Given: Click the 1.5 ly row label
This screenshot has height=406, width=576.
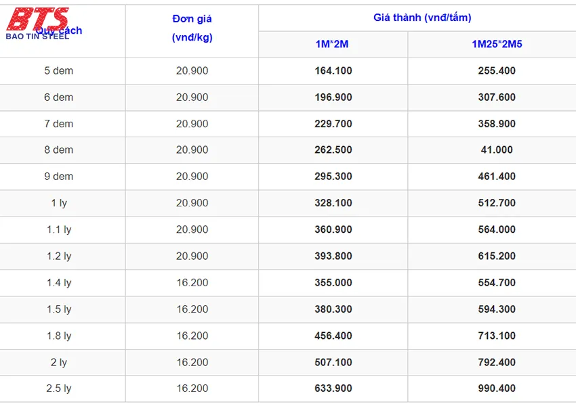Looking at the screenshot, I should pos(59,309).
